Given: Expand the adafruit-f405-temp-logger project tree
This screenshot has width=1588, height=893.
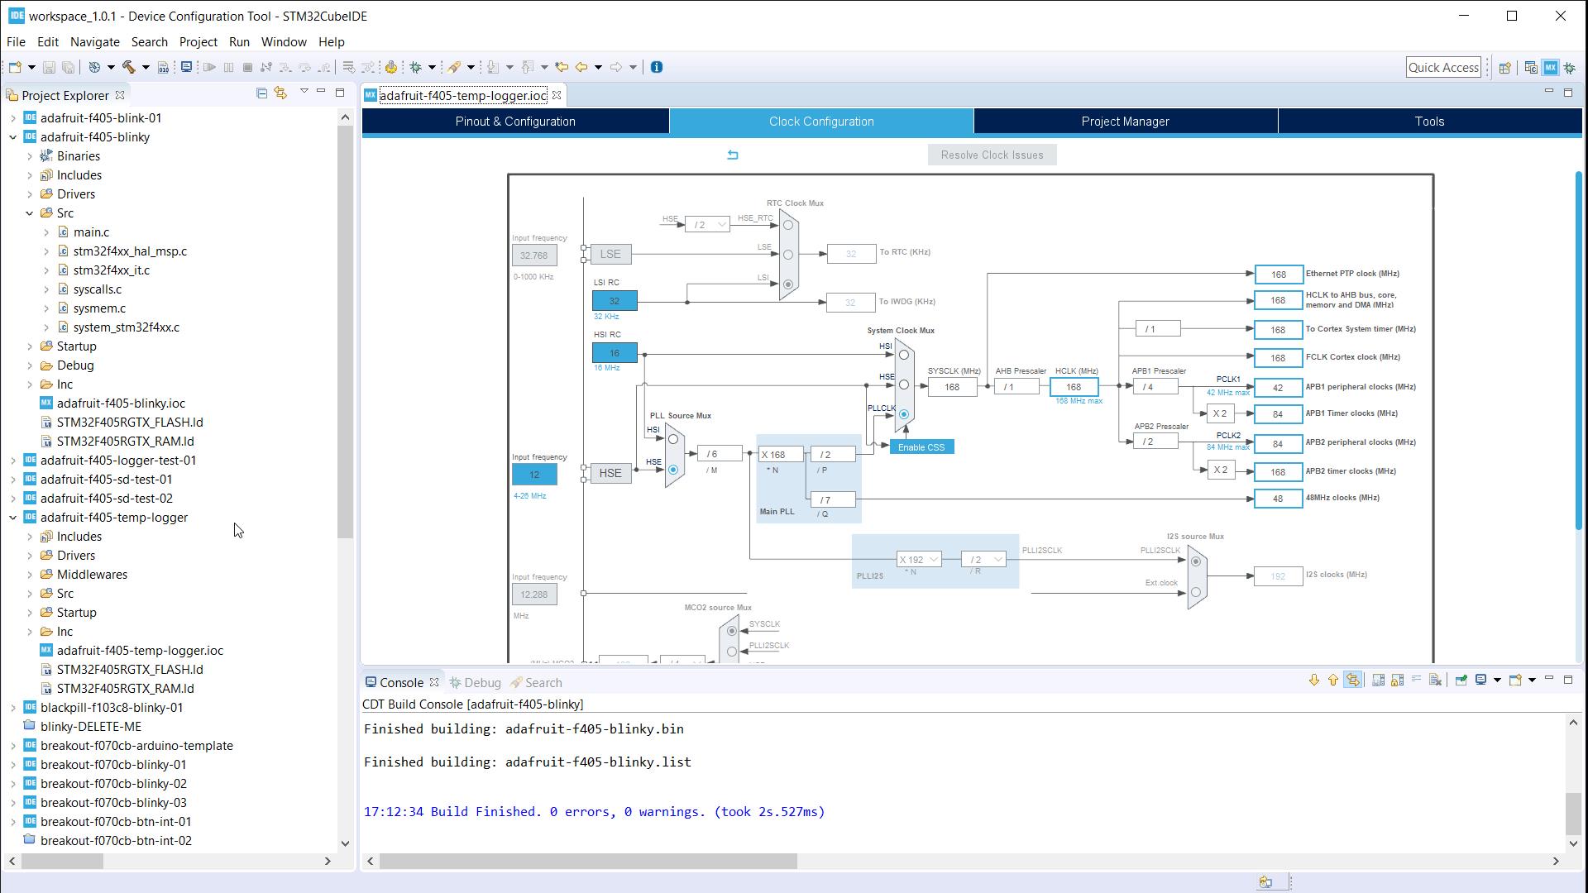Looking at the screenshot, I should pos(13,517).
